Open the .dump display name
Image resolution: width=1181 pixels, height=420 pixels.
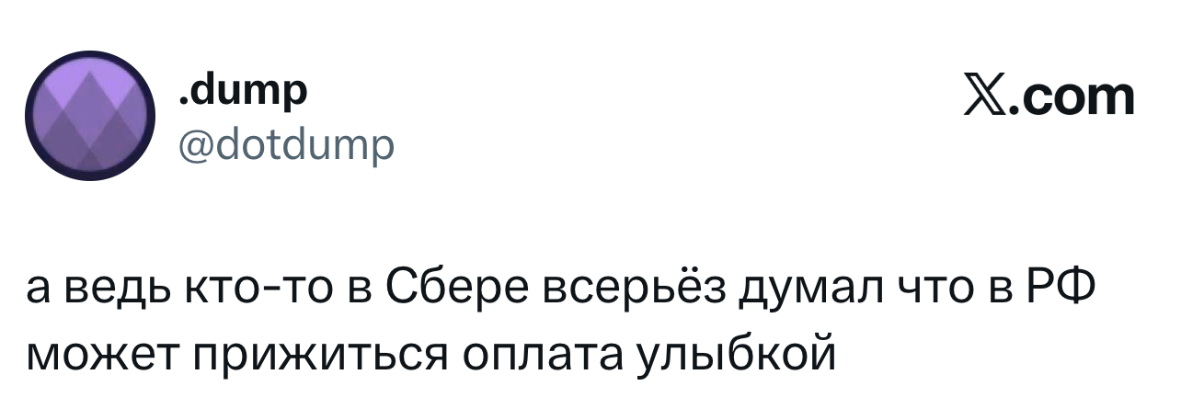(x=244, y=92)
